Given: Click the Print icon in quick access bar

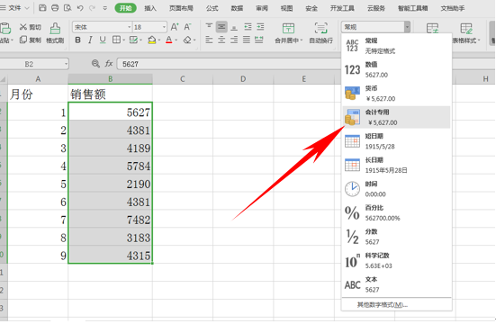Looking at the screenshot, I should (55, 8).
